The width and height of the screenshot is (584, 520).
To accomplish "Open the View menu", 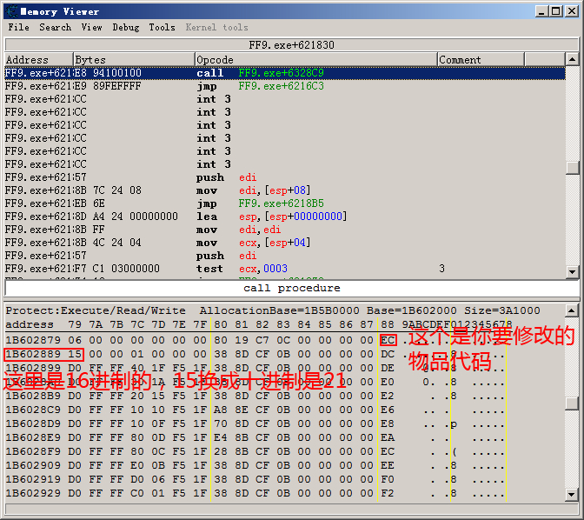I will tap(91, 27).
